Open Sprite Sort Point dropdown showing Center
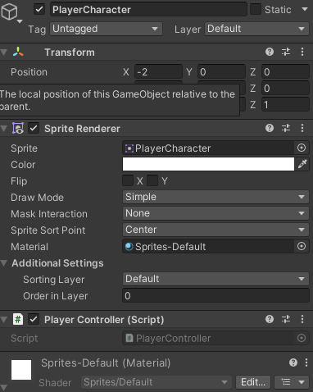Image resolution: width=313 pixels, height=392 pixels. [x=215, y=230]
